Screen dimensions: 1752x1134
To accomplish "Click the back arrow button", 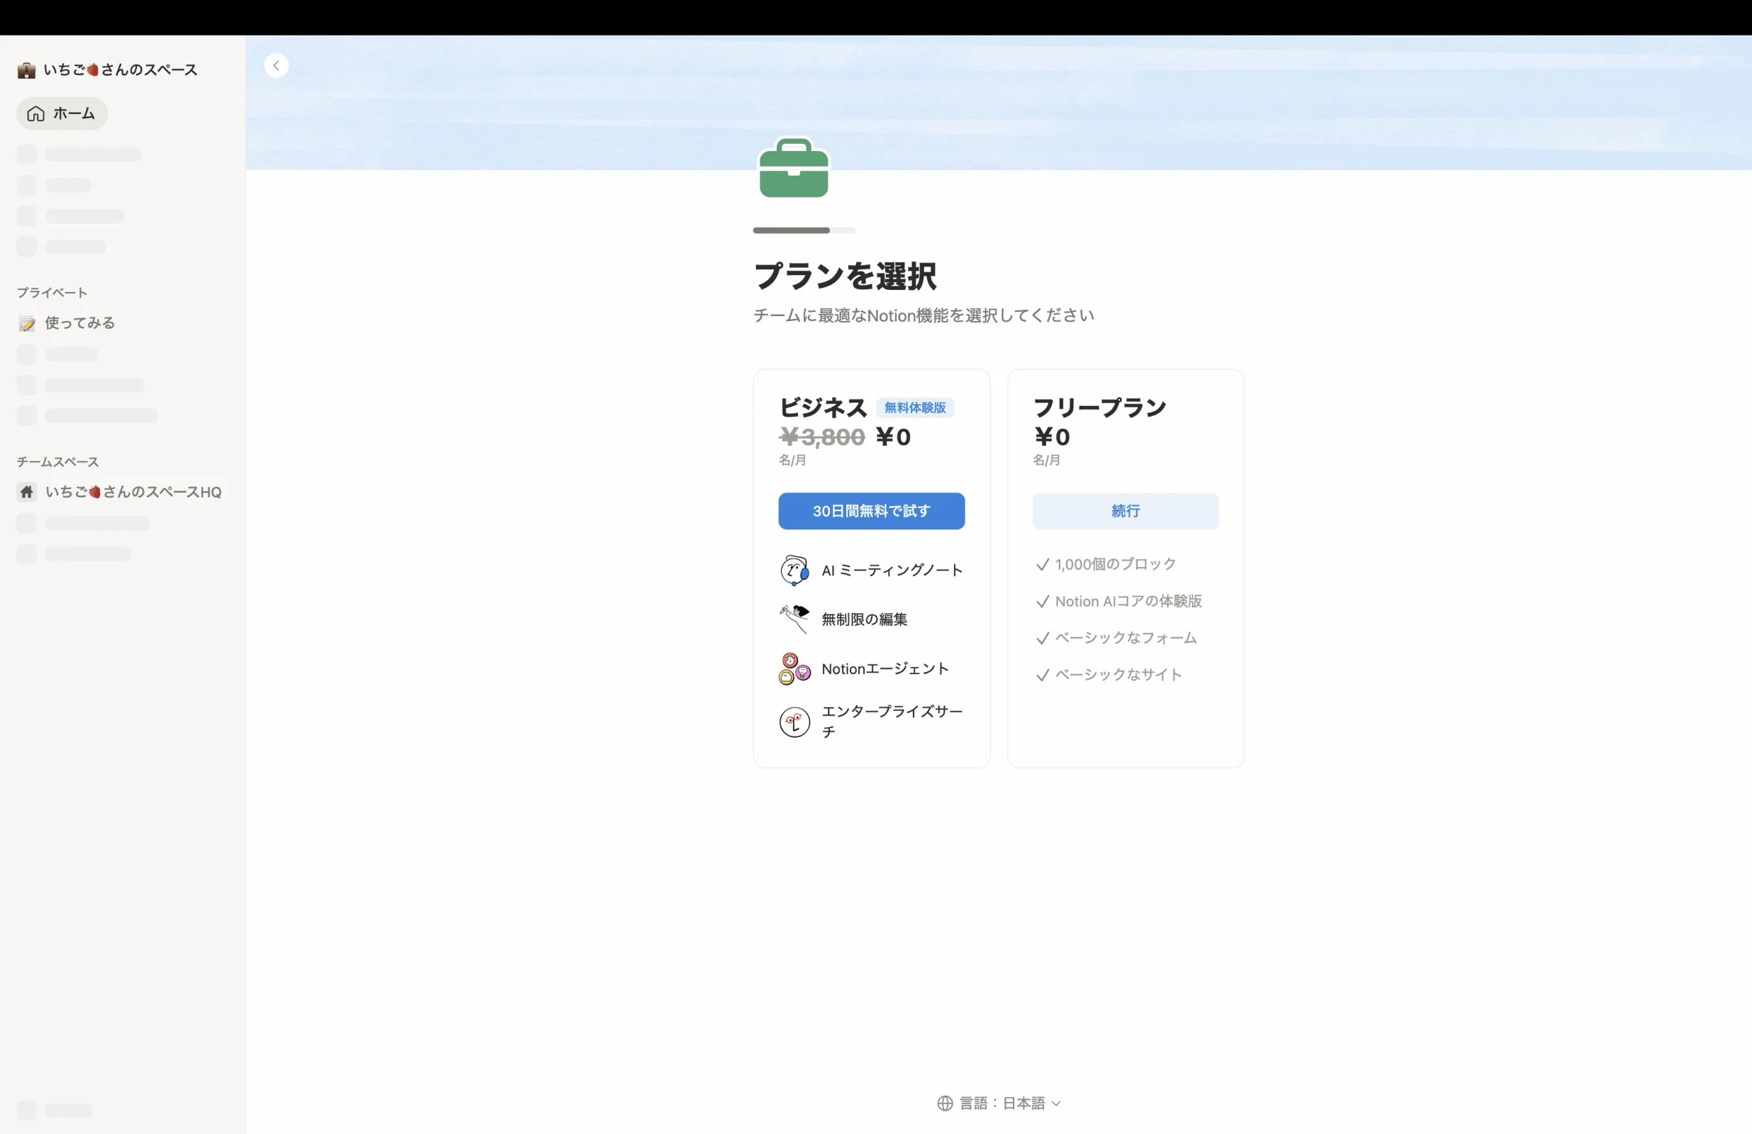I will 276,65.
